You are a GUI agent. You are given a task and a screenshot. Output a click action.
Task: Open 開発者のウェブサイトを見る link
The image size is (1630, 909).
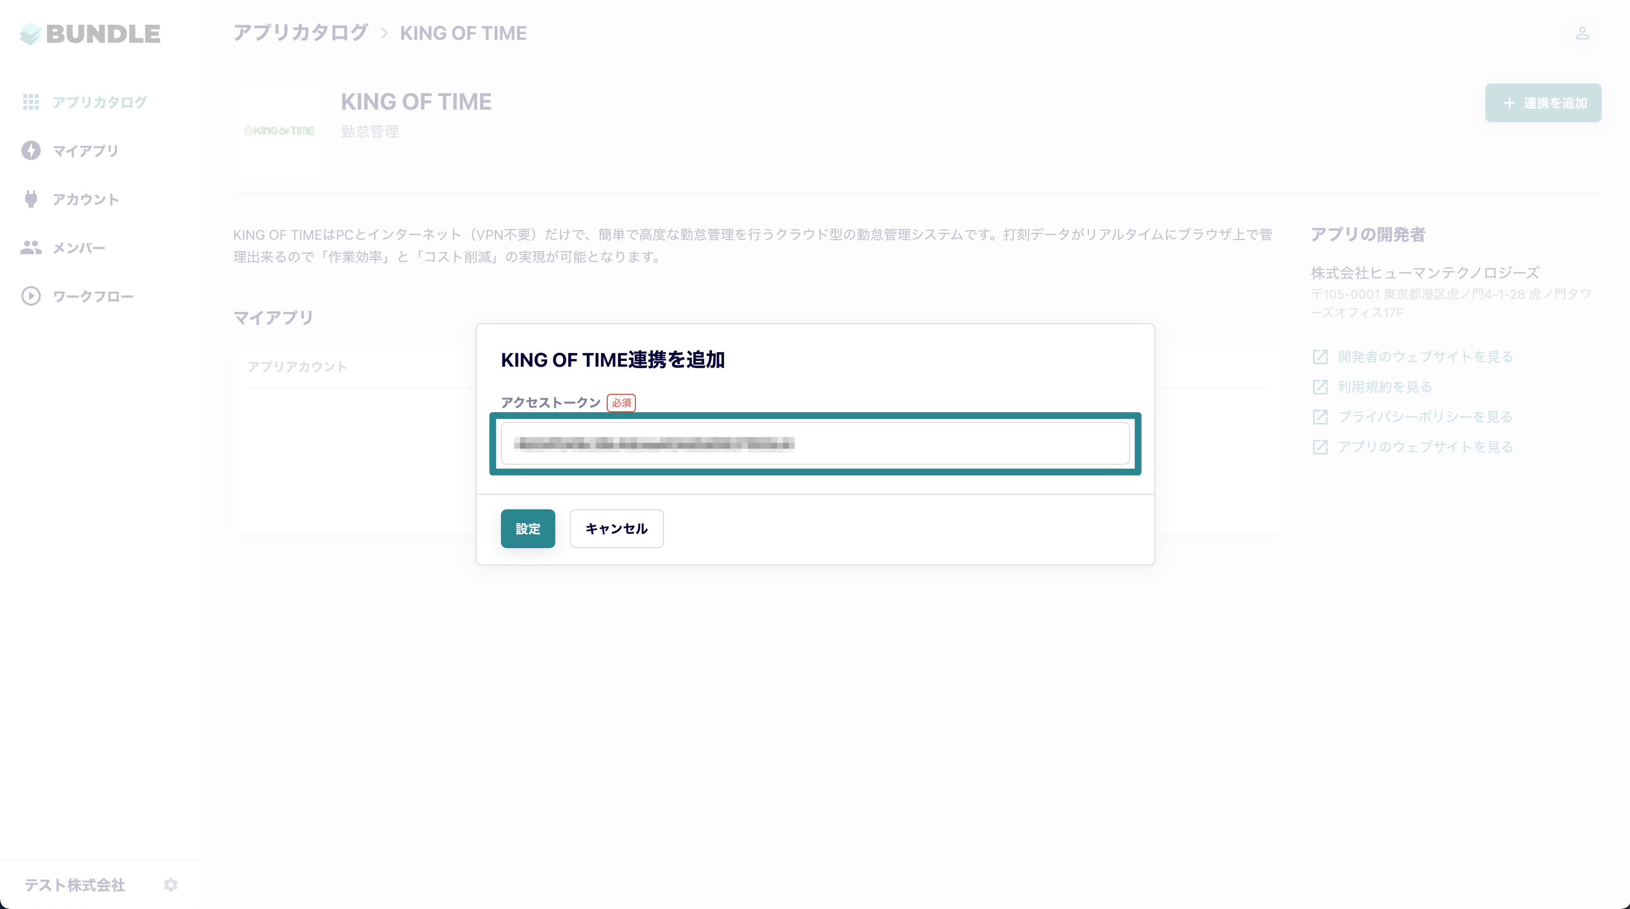coord(1425,357)
